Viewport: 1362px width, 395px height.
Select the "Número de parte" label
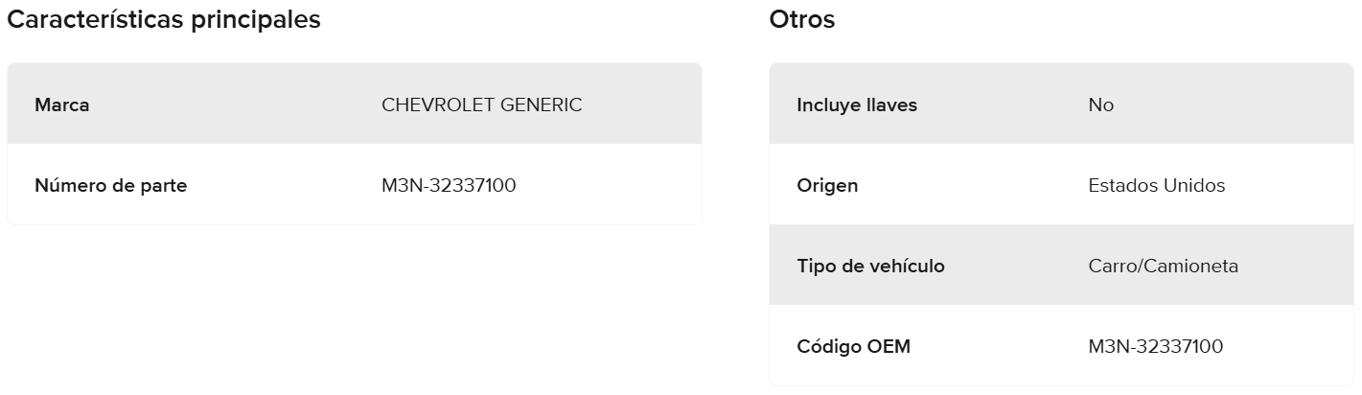[x=110, y=185]
